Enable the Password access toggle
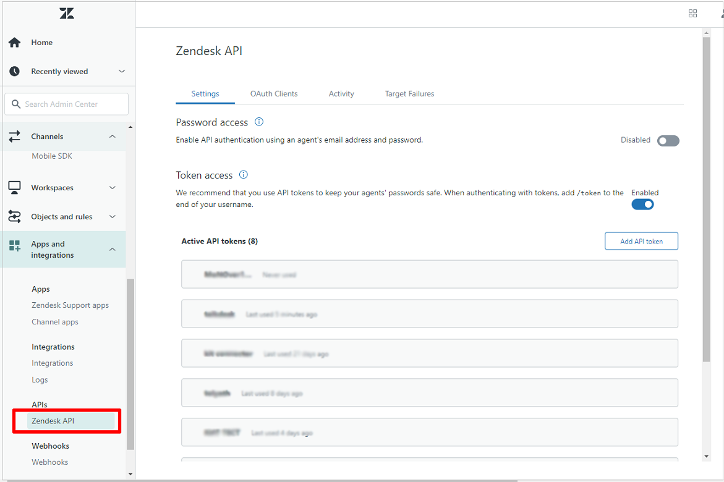 (668, 140)
